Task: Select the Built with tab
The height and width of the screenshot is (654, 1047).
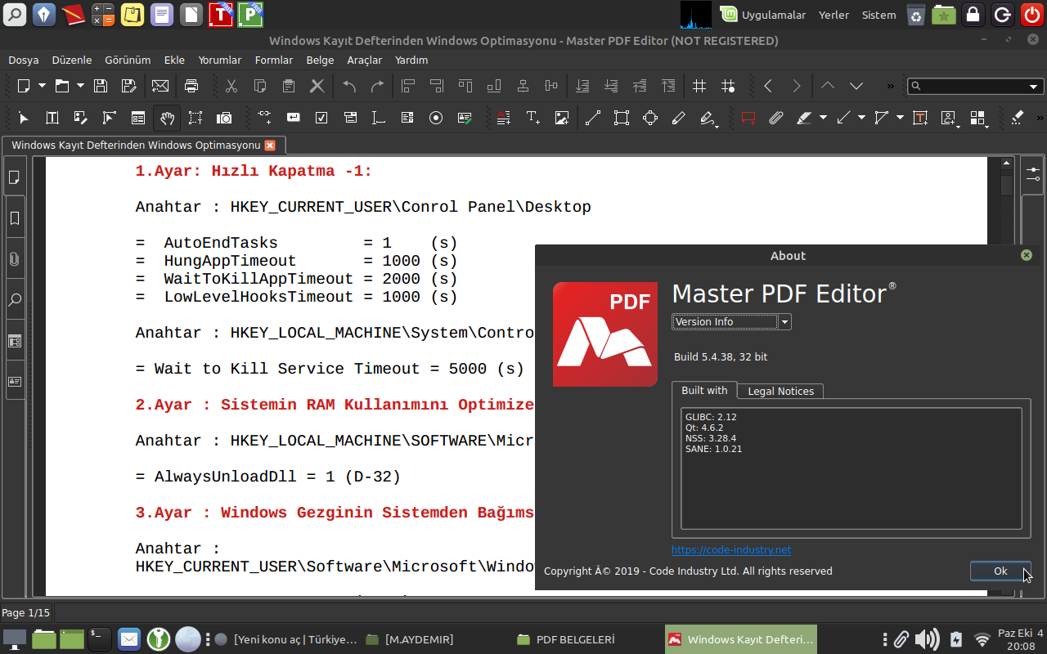Action: coord(704,390)
